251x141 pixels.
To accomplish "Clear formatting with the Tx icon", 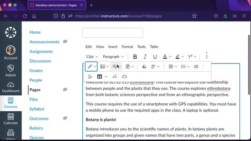I will [90, 77].
